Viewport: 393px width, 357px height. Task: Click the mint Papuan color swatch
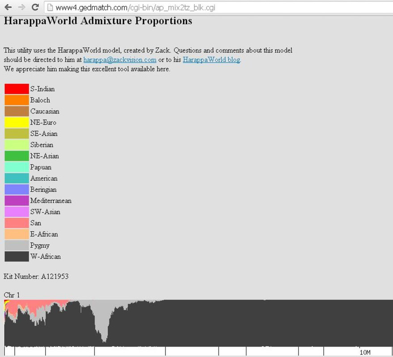17,167
